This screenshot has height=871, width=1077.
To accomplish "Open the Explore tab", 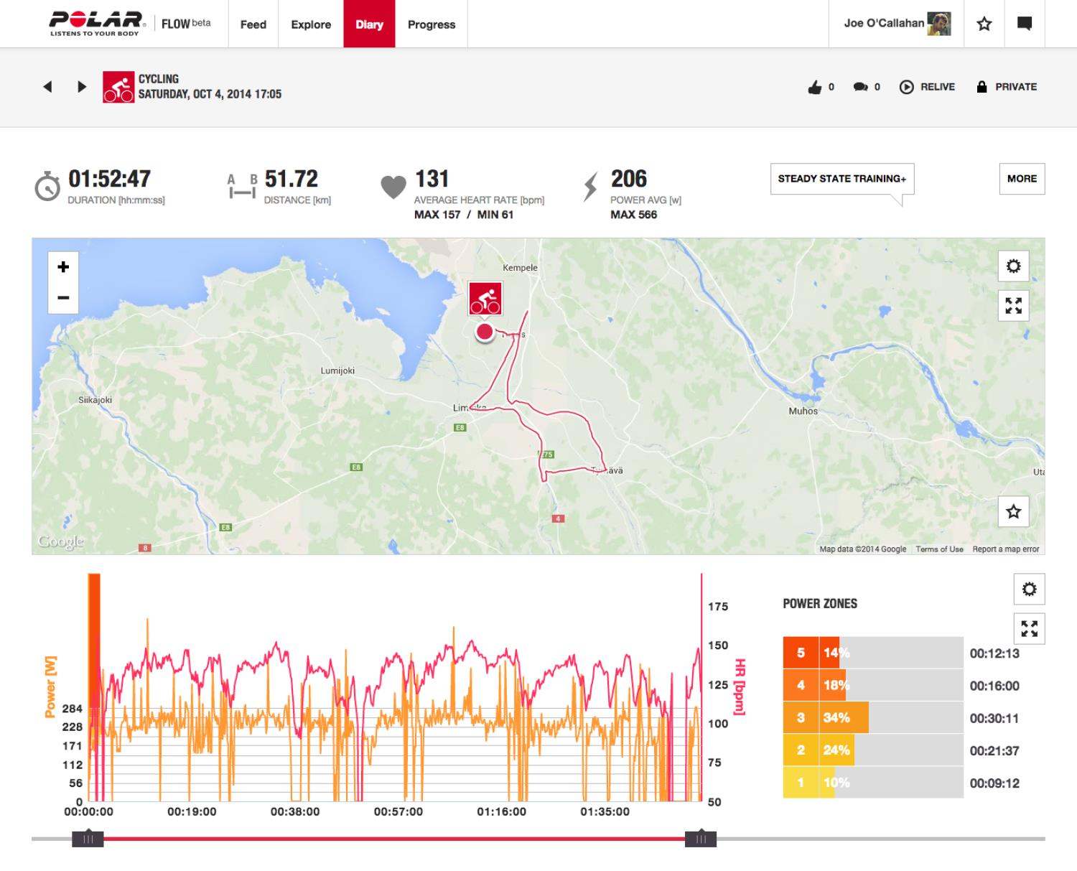I will [311, 24].
